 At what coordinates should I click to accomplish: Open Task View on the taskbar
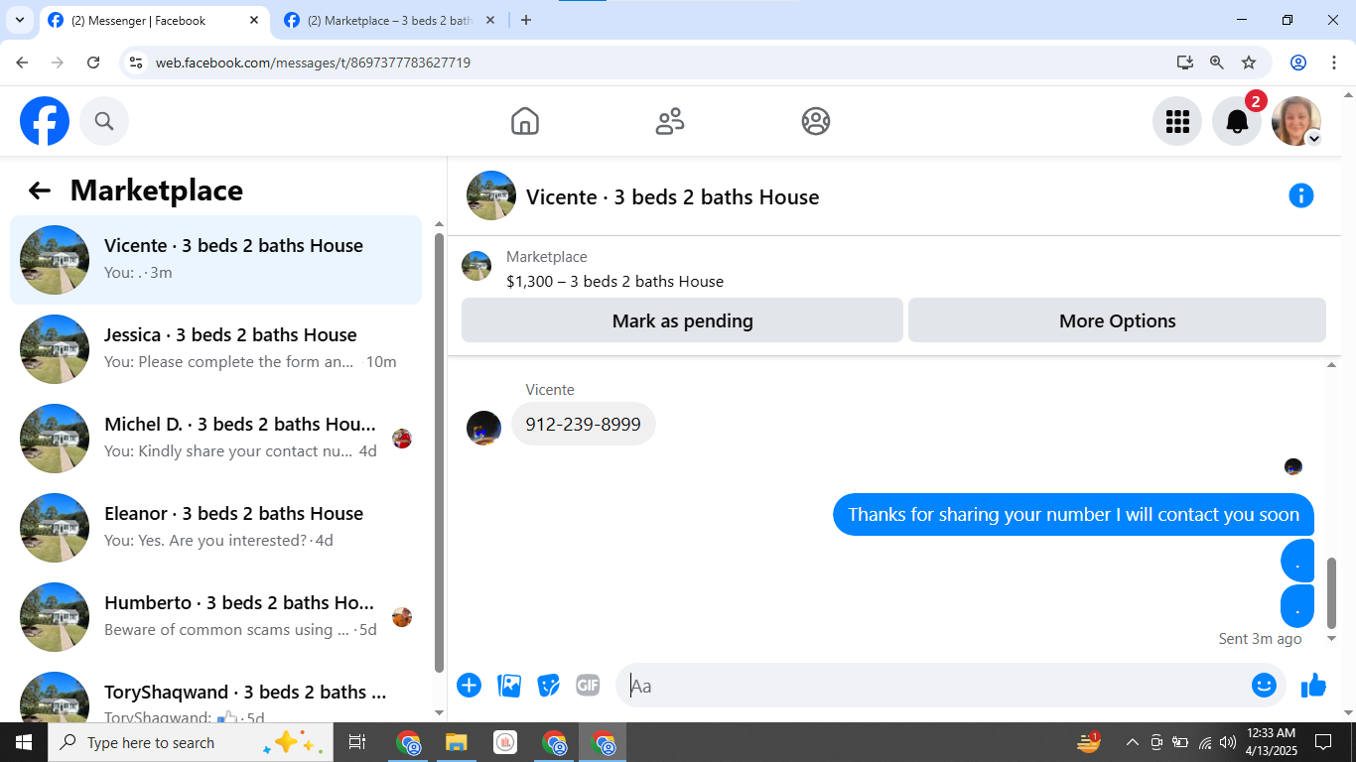click(x=357, y=742)
